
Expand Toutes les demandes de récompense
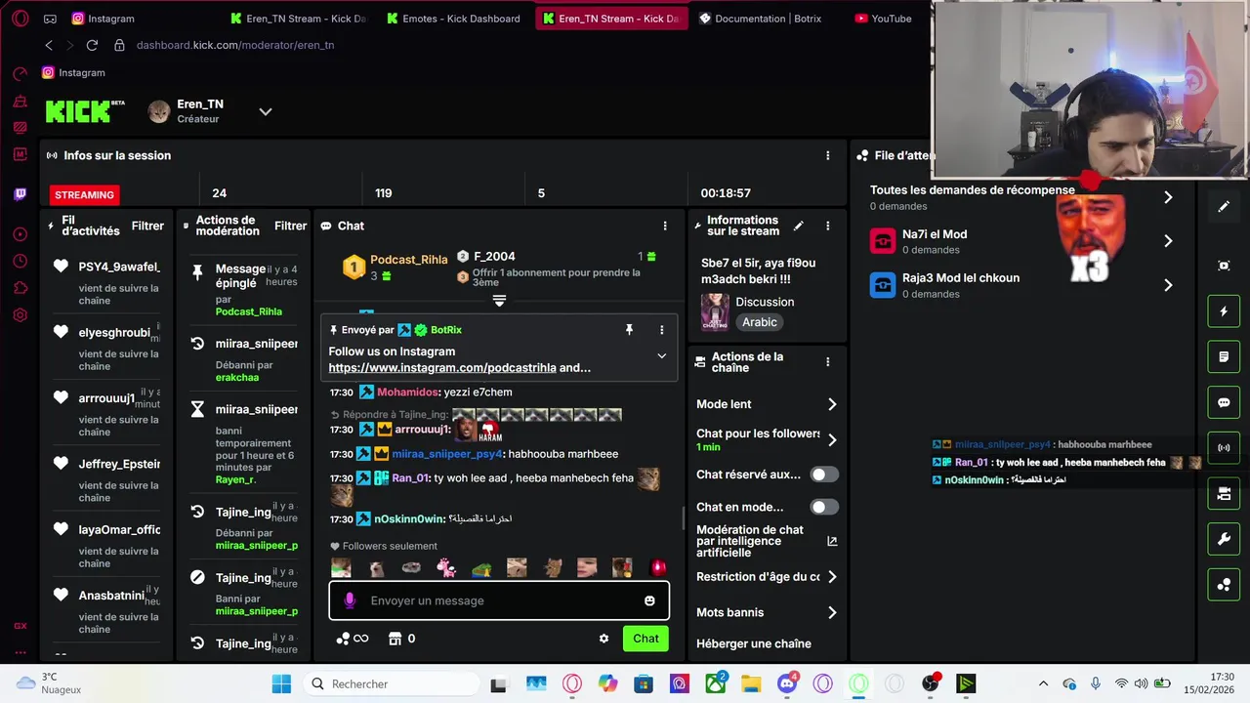click(x=1168, y=197)
